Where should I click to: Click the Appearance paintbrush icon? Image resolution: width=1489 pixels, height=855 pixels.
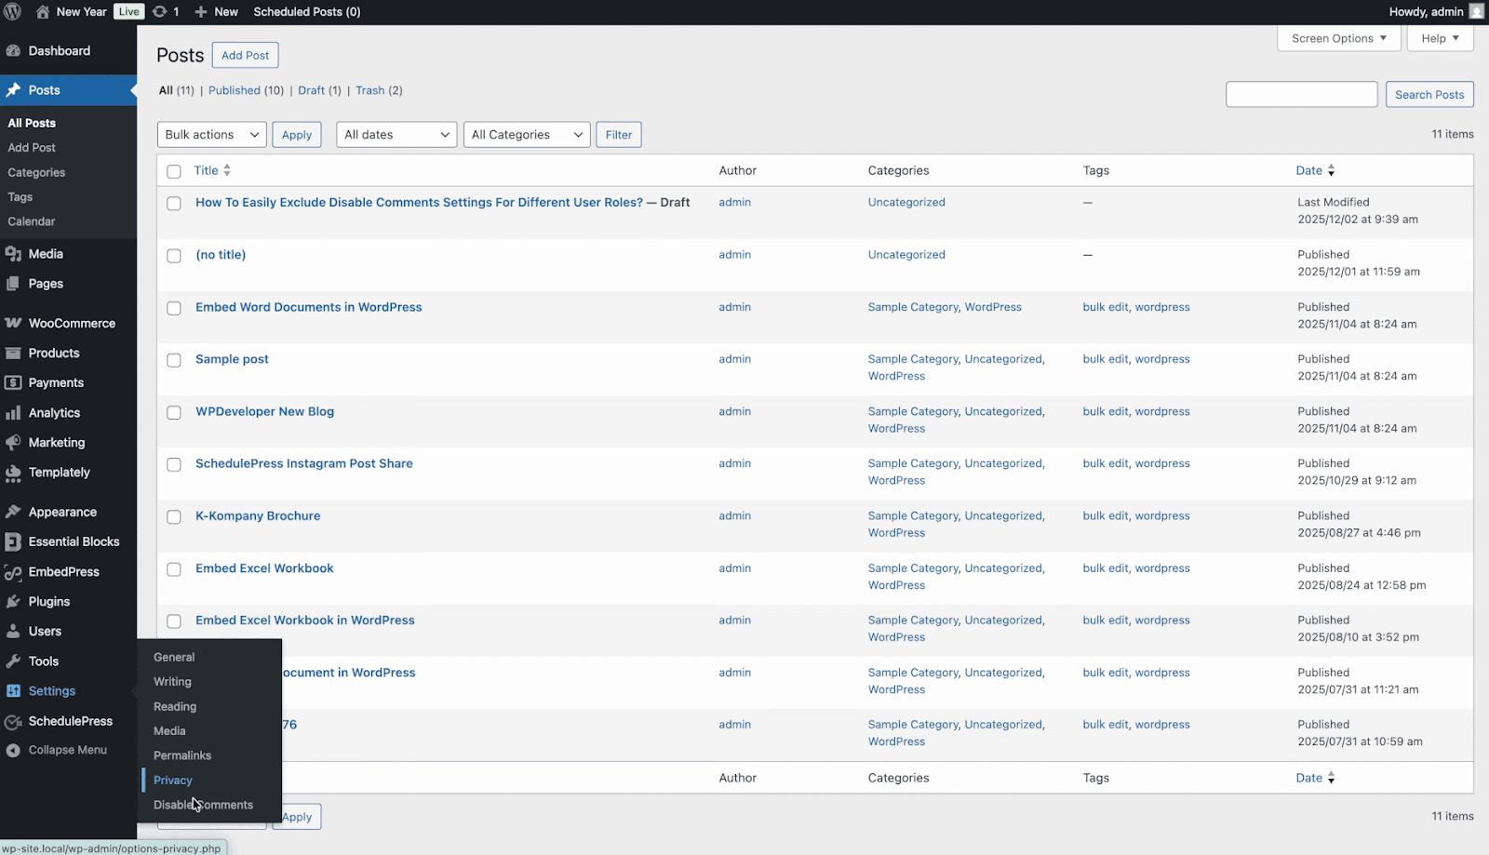tap(15, 511)
